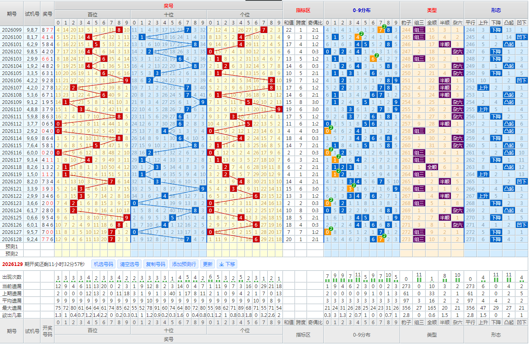Click the 期号 column header at top
The image size is (531, 345).
point(12,14)
